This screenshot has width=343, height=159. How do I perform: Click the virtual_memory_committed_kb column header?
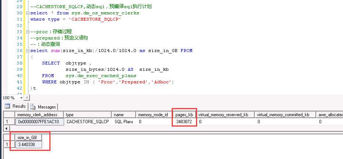tap(285, 115)
